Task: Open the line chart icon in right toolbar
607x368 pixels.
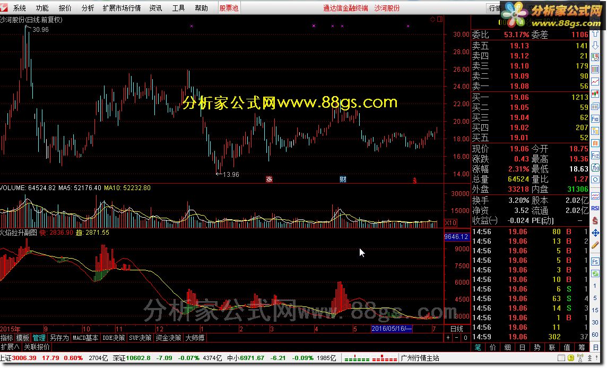Action: click(x=595, y=82)
